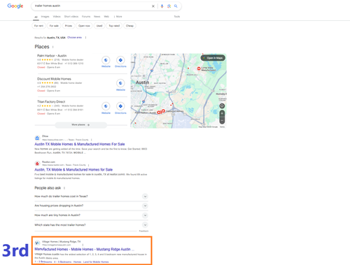Apply the For rent filter chip
The image size is (350, 265).
pyautogui.click(x=38, y=26)
